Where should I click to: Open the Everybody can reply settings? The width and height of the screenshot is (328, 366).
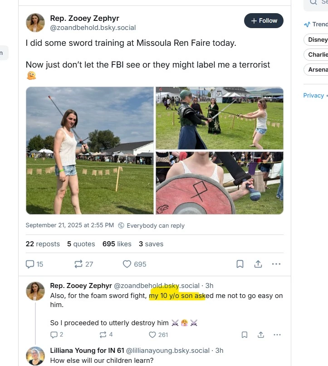coord(151,225)
